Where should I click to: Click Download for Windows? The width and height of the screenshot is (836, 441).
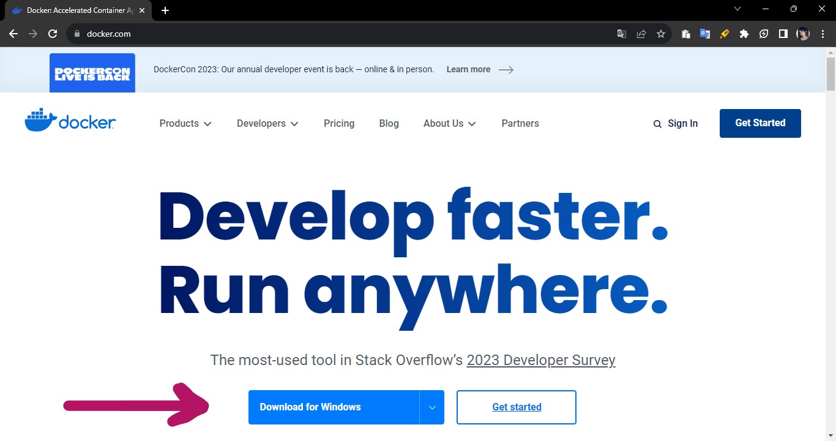[334, 407]
